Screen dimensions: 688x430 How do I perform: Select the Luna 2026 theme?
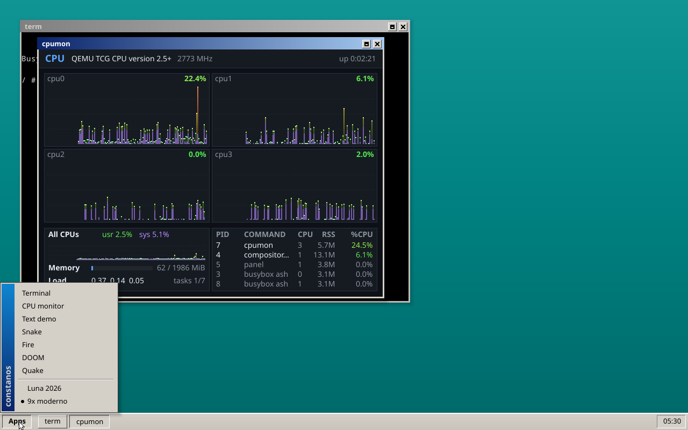point(66,388)
